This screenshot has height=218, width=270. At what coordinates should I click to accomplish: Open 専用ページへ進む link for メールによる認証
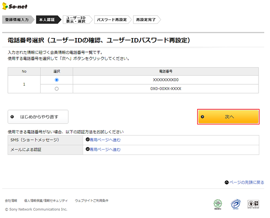click(x=105, y=150)
